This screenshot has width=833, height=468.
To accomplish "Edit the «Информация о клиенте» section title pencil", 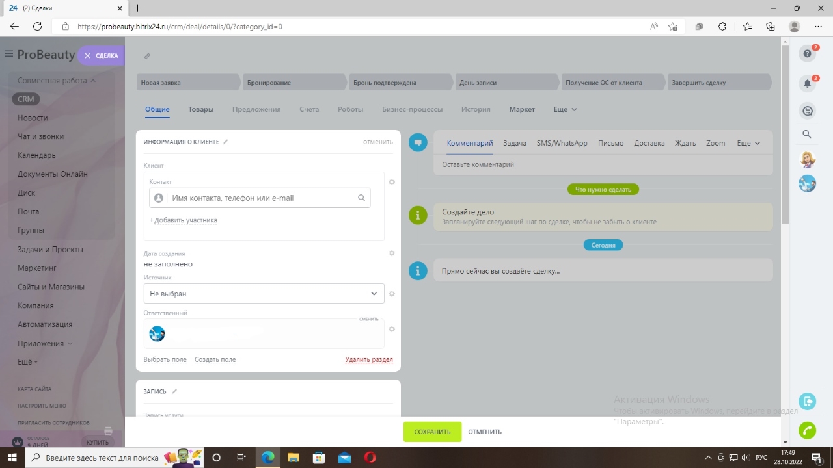I will (x=226, y=142).
